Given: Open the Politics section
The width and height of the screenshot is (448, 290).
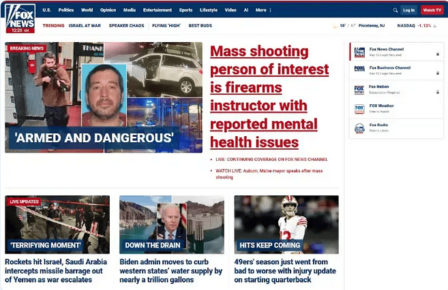Looking at the screenshot, I should [66, 10].
